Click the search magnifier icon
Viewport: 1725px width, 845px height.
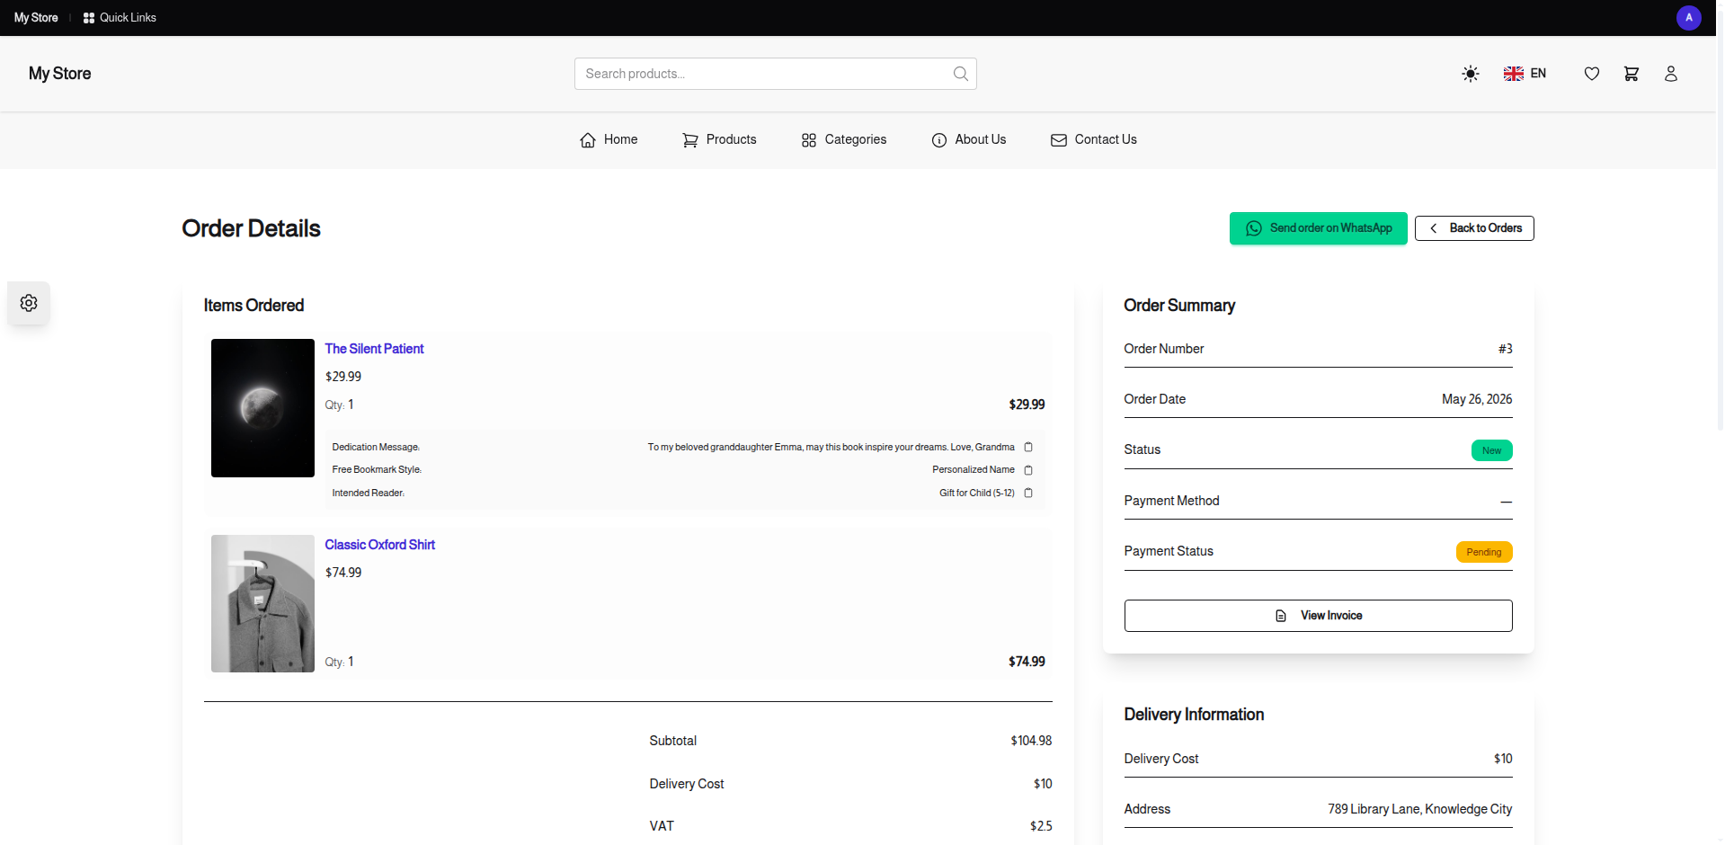click(x=960, y=74)
